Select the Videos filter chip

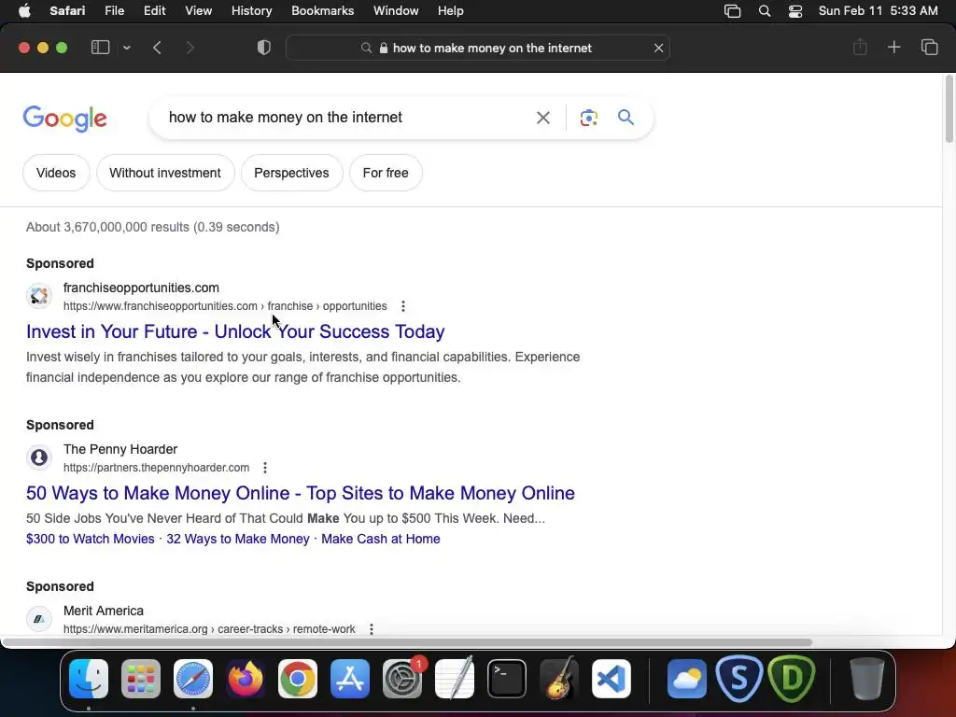56,173
